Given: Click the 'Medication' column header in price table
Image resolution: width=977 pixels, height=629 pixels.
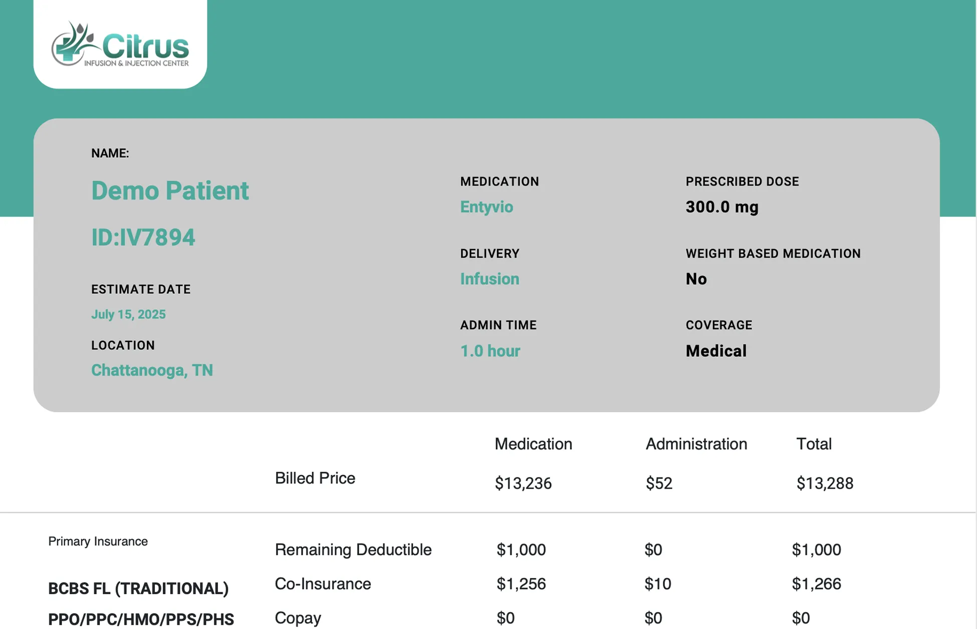Looking at the screenshot, I should click(x=533, y=444).
